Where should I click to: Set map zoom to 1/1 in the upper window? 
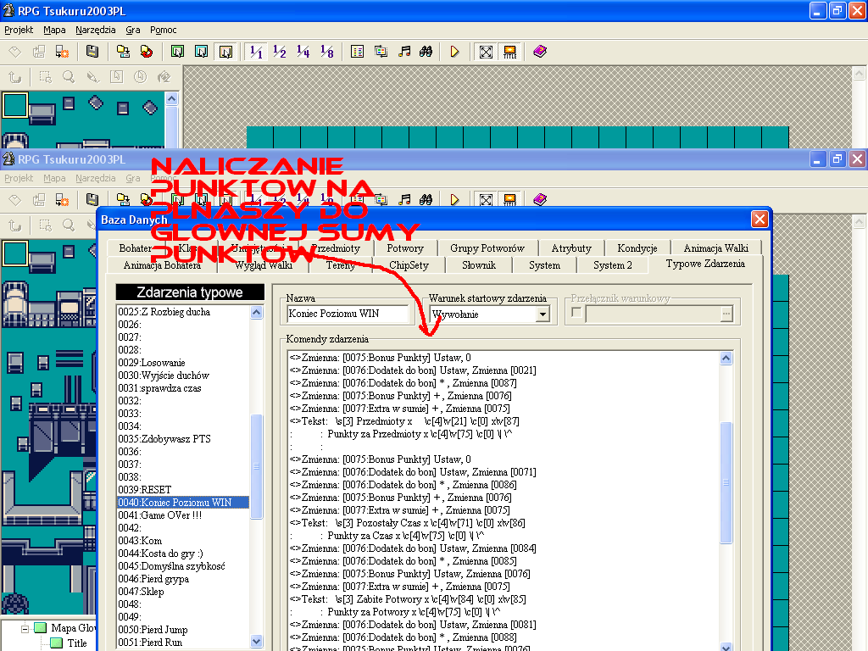[256, 52]
